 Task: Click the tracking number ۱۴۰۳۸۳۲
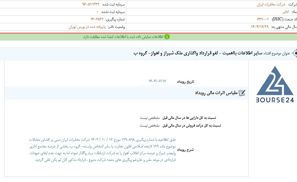pos(97,19)
